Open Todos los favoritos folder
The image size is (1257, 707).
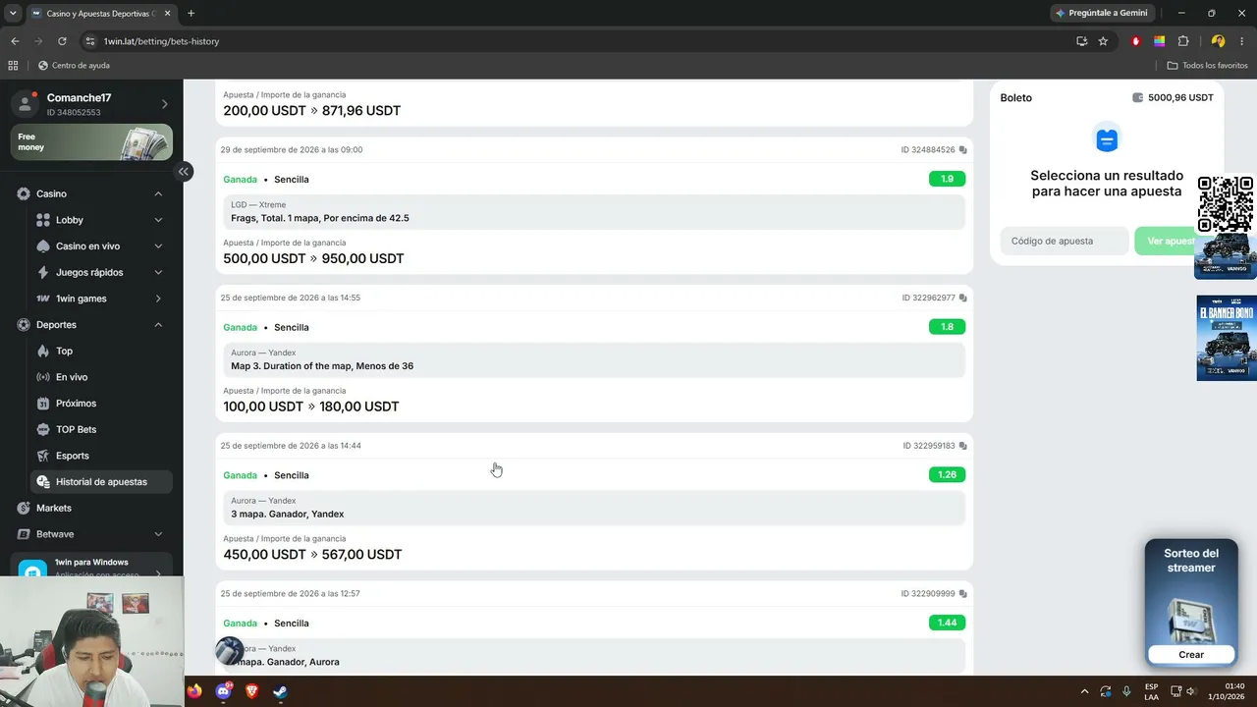point(1207,66)
